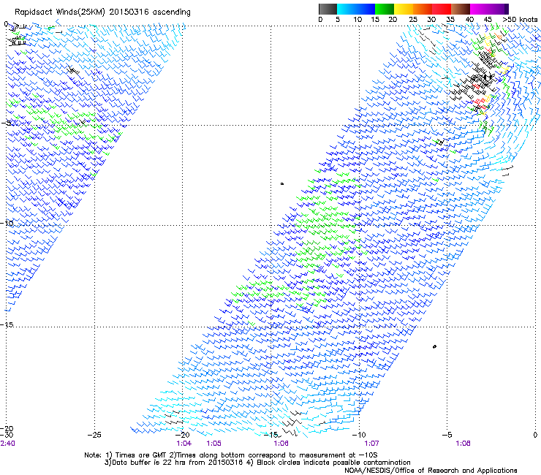541x475 pixels.
Task: Click the '-15' latitude label on left axis
Action: 7,324
